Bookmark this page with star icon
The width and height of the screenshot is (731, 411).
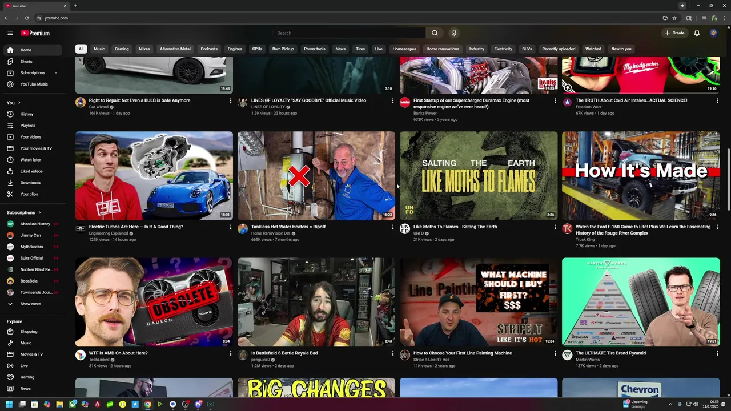click(x=674, y=18)
